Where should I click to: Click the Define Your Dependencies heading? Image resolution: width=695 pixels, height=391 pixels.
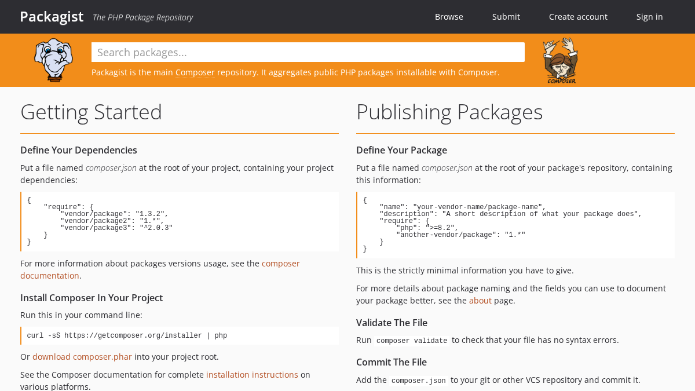[79, 150]
